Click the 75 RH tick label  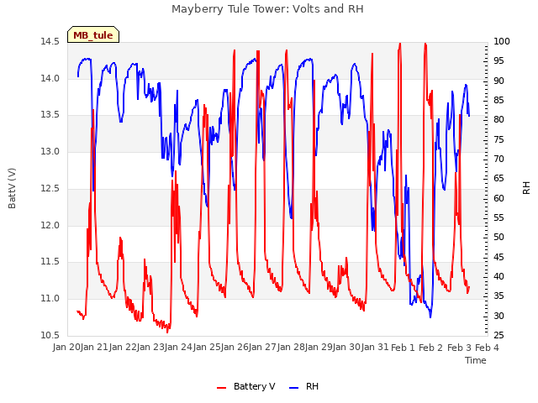[498, 139]
